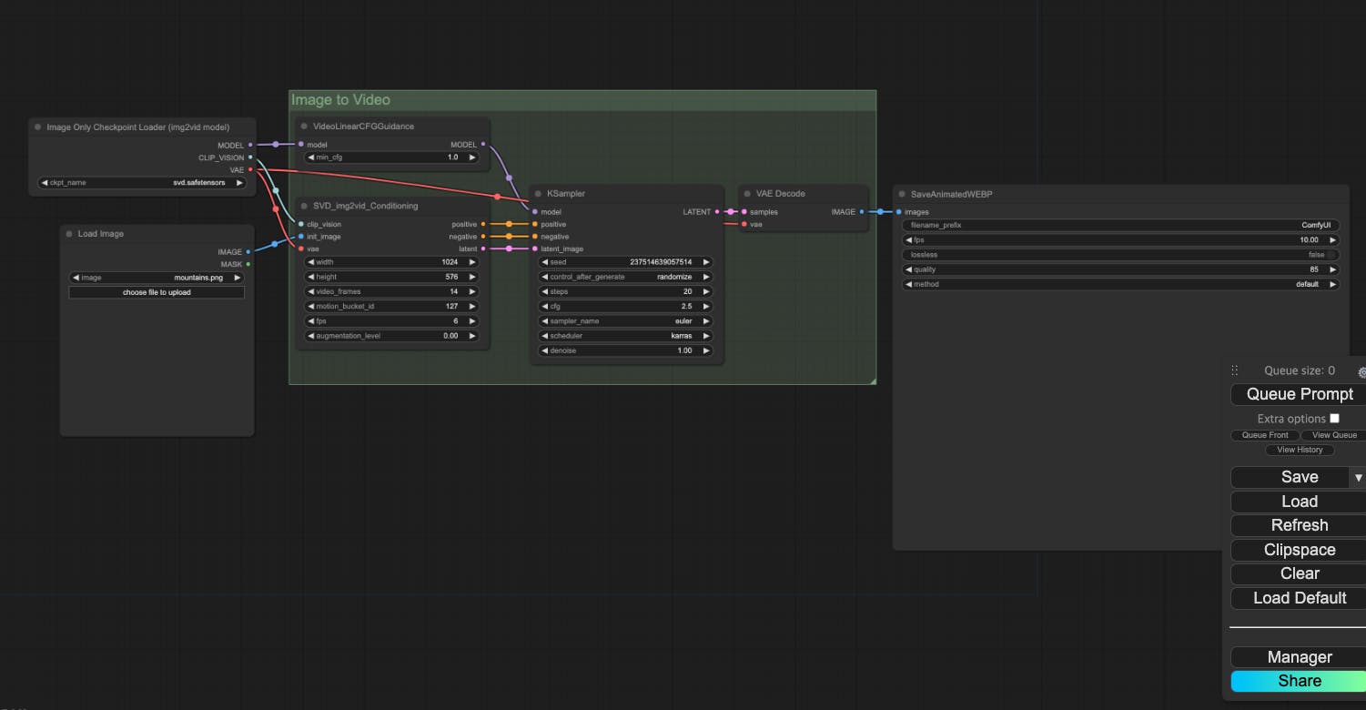This screenshot has width=1366, height=710.
Task: Click the VAE Decode node collapse dot
Action: pyautogui.click(x=746, y=194)
